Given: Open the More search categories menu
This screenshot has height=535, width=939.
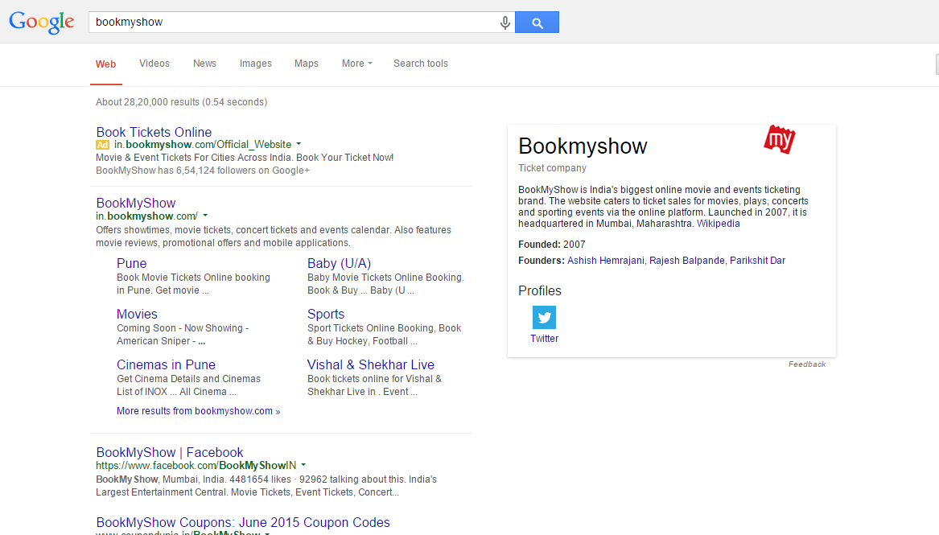Looking at the screenshot, I should (x=356, y=64).
